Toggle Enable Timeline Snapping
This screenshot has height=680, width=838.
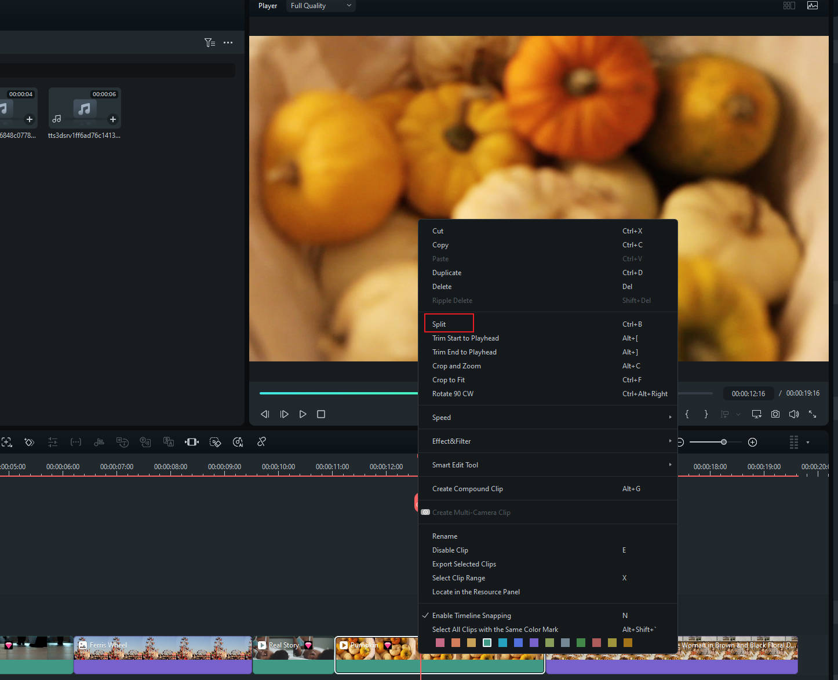(548, 616)
